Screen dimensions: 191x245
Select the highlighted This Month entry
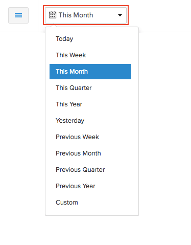[90, 72]
